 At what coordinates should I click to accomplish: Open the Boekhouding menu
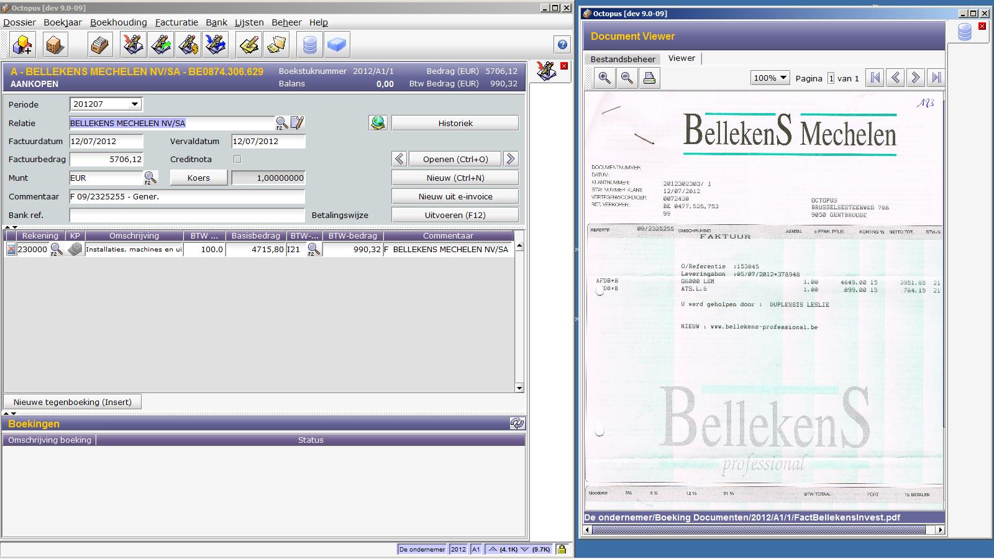click(119, 22)
